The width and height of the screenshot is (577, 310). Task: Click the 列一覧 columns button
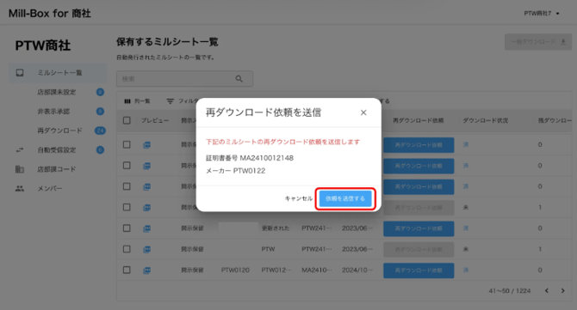[137, 101]
